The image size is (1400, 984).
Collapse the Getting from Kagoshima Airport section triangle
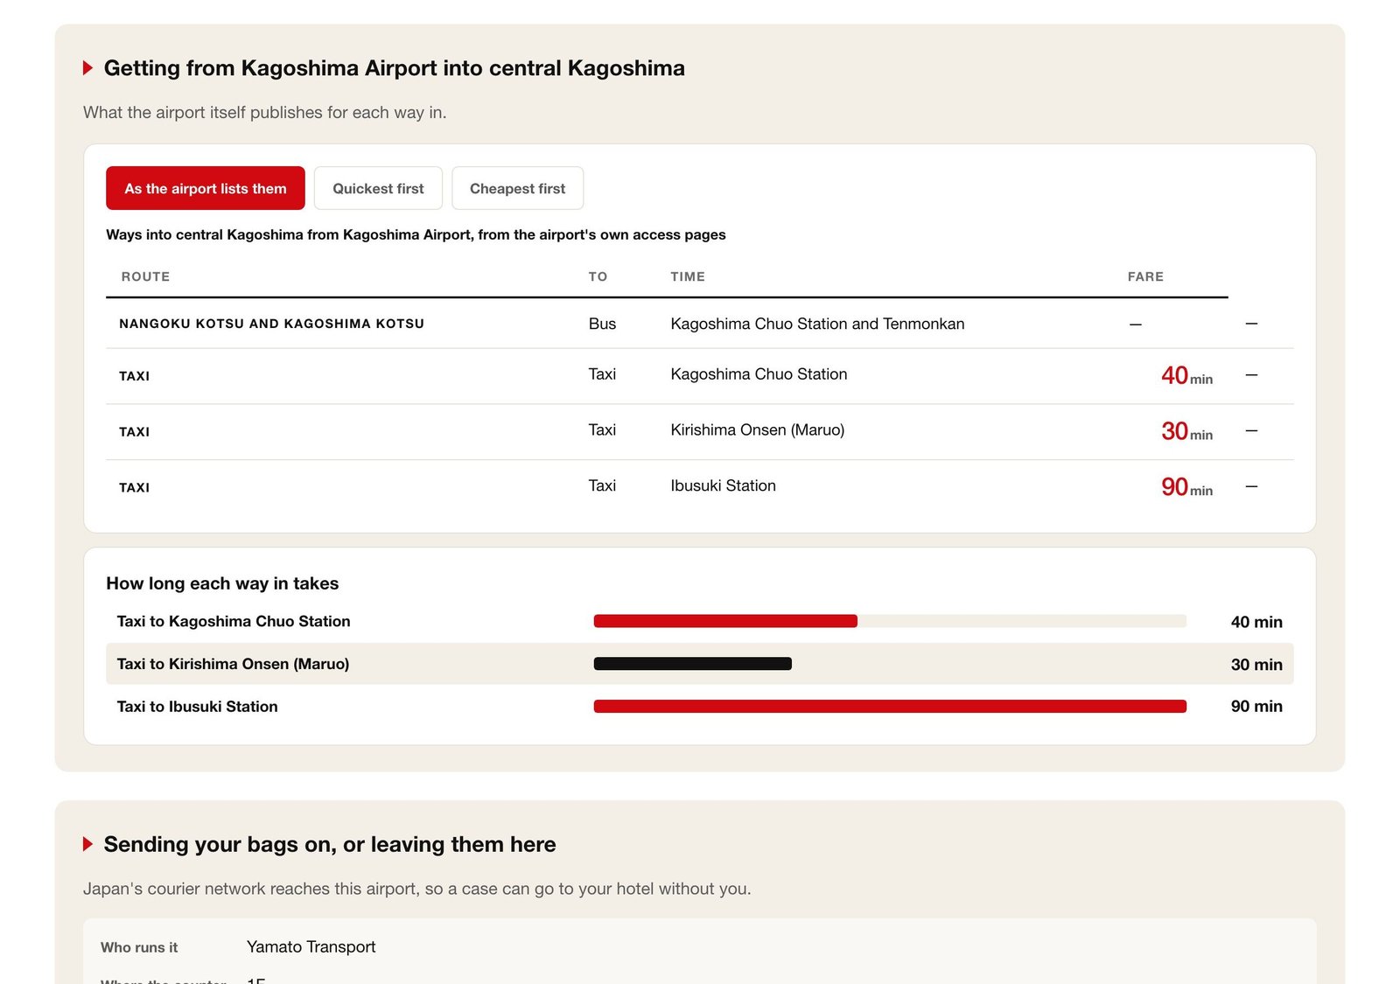click(x=87, y=68)
